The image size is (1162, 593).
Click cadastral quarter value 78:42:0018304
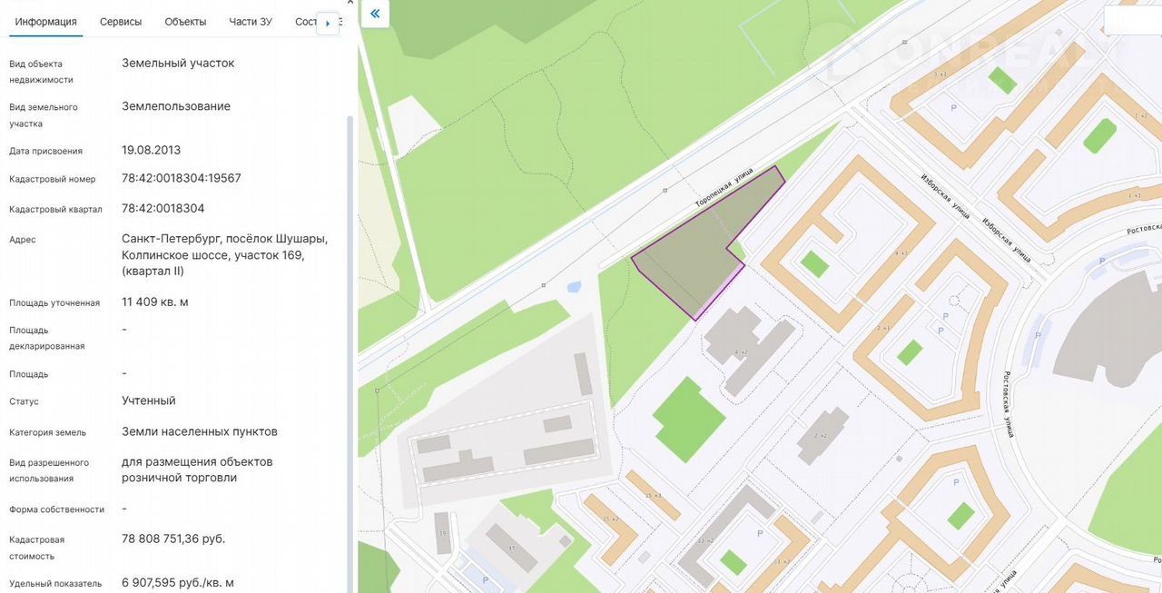click(x=163, y=209)
